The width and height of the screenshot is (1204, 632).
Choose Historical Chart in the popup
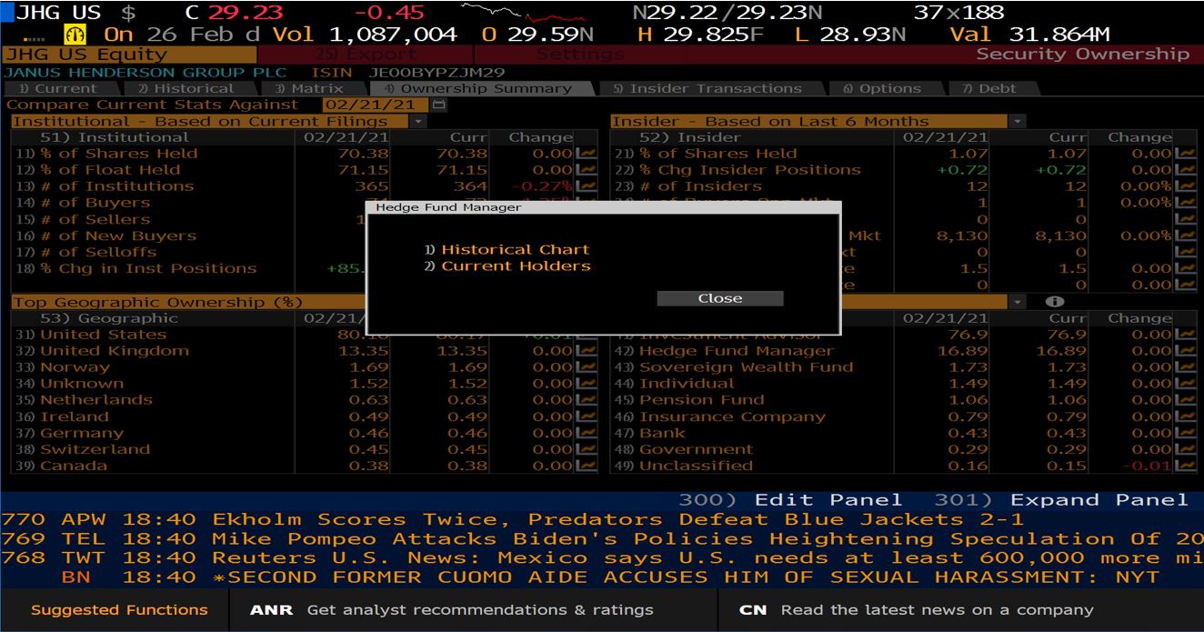pyautogui.click(x=507, y=249)
